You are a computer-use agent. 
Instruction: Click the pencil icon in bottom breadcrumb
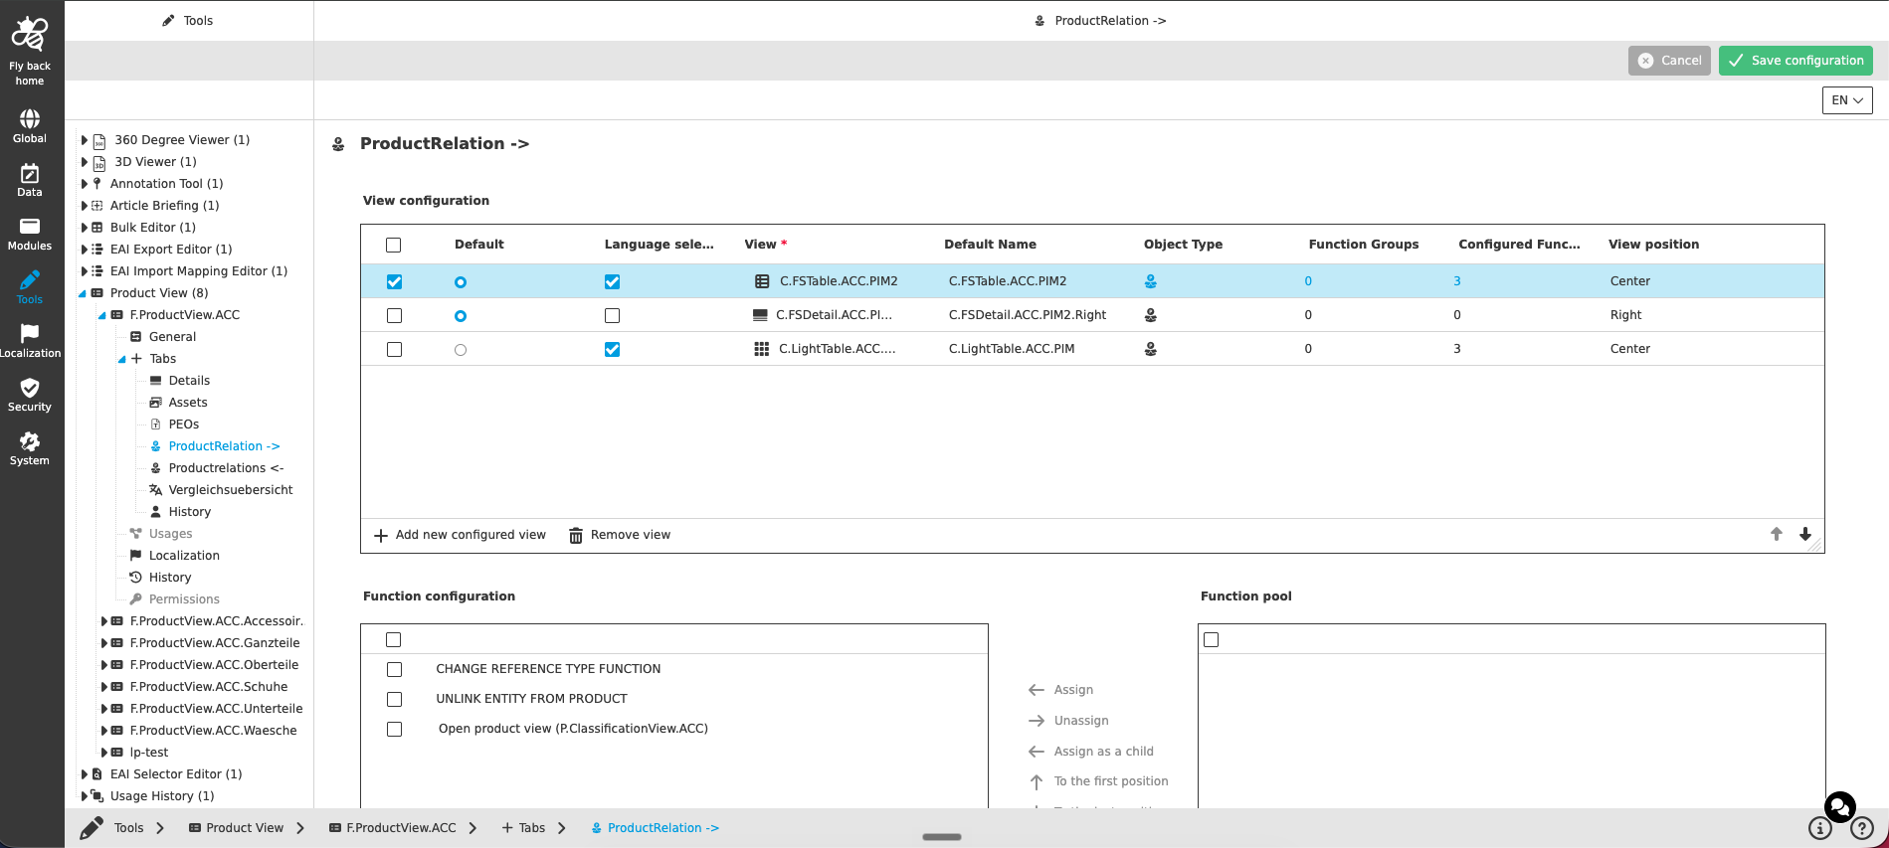point(92,828)
